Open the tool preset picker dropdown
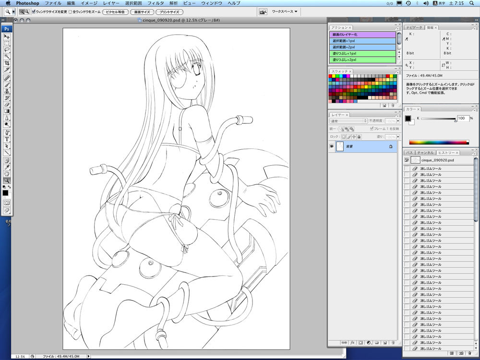 click(x=13, y=12)
